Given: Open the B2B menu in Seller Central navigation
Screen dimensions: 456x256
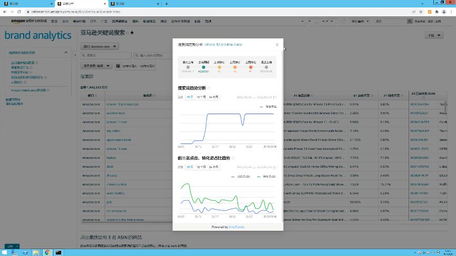Looking at the screenshot, I should pyautogui.click(x=197, y=22).
